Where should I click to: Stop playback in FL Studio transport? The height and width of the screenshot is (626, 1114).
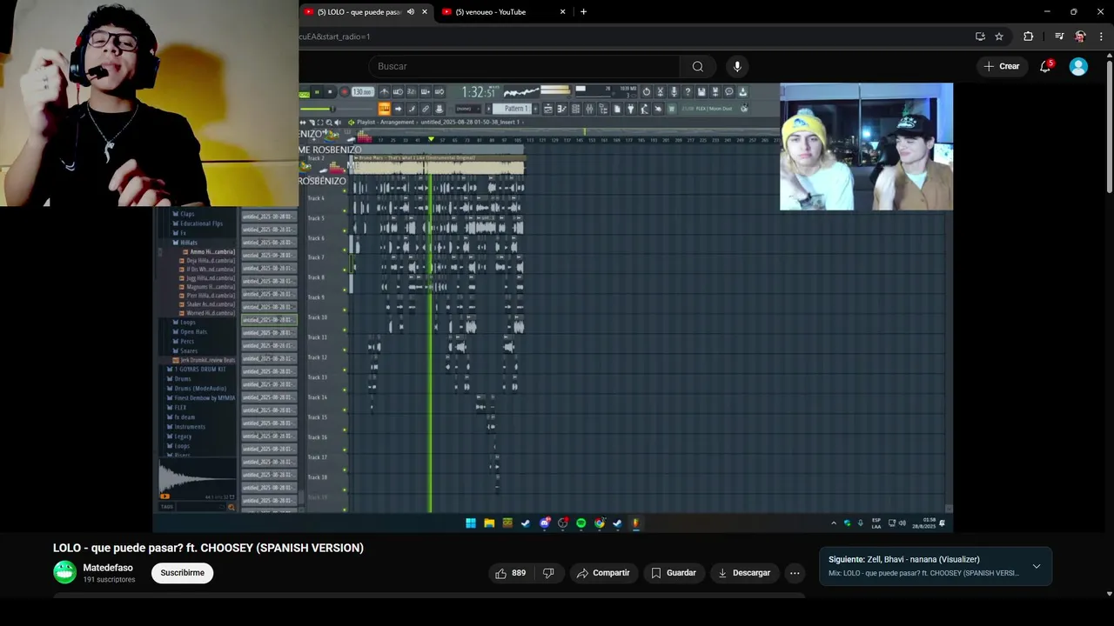click(x=330, y=91)
